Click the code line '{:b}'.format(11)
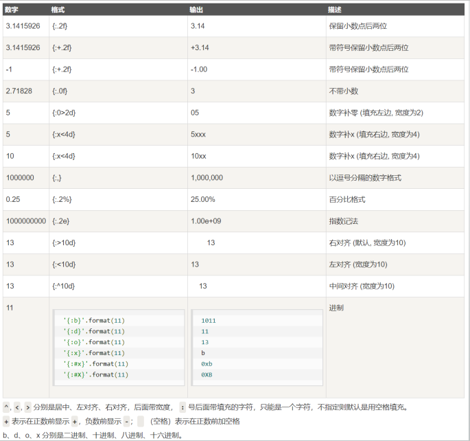 click(94, 321)
